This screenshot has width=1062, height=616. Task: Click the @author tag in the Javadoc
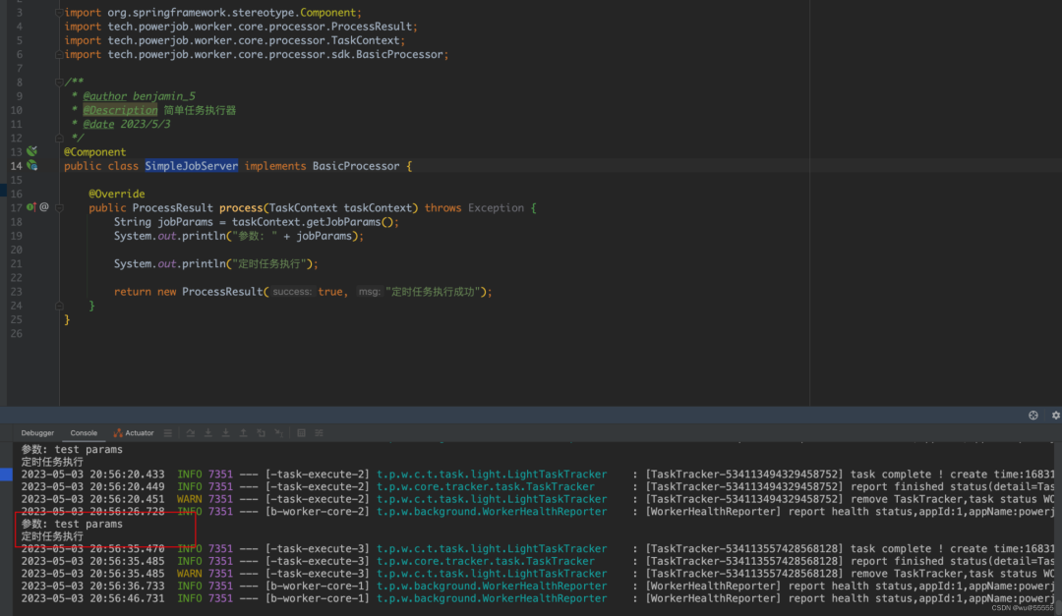coord(104,96)
